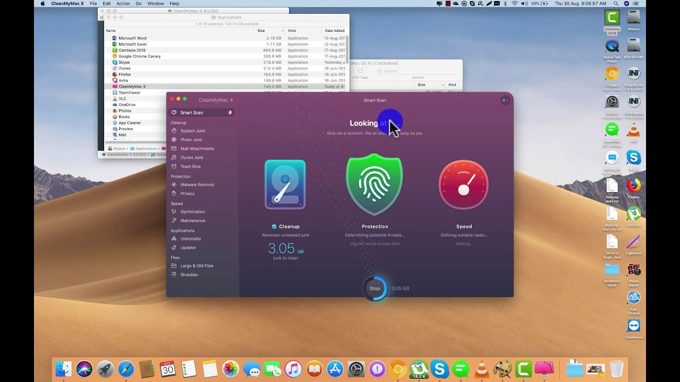Open the Action menu
The width and height of the screenshot is (680, 382).
click(123, 3)
